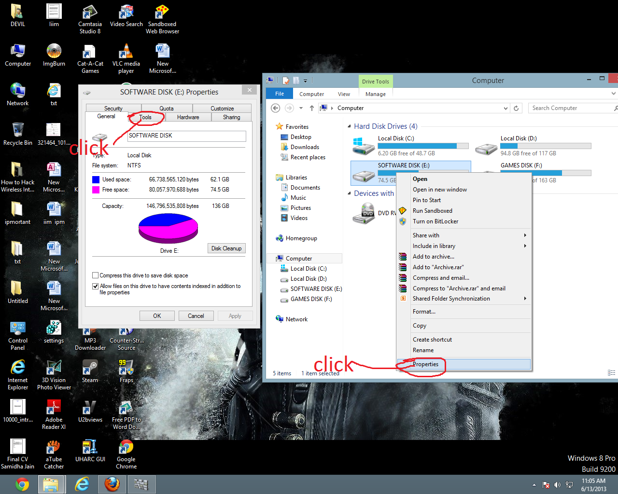Click the Local Disk (C:) usage bar
This screenshot has width=618, height=494.
(424, 145)
